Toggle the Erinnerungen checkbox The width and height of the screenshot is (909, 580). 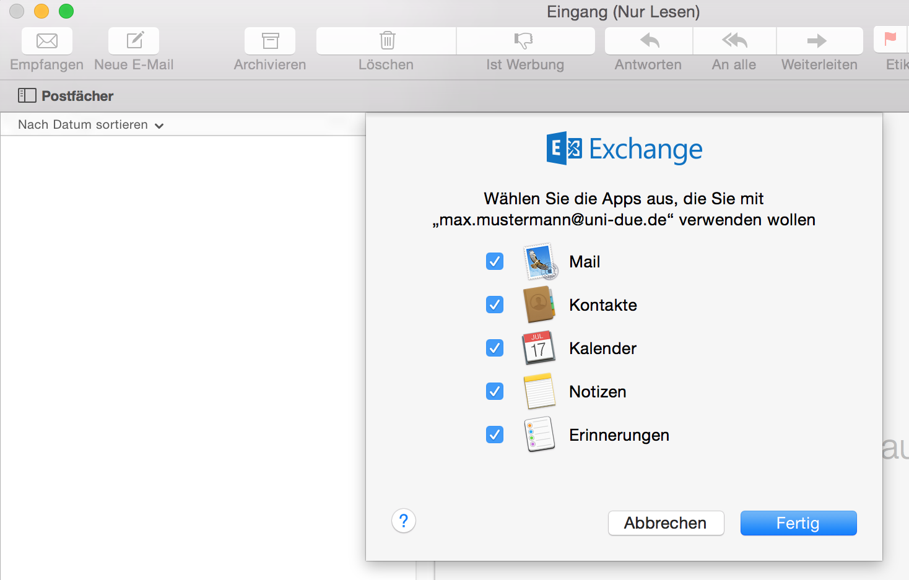click(494, 435)
